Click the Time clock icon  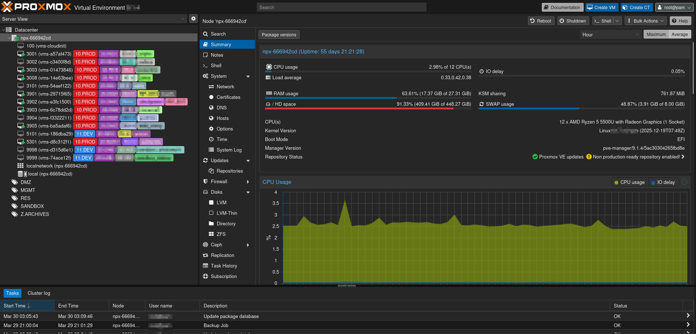point(211,139)
